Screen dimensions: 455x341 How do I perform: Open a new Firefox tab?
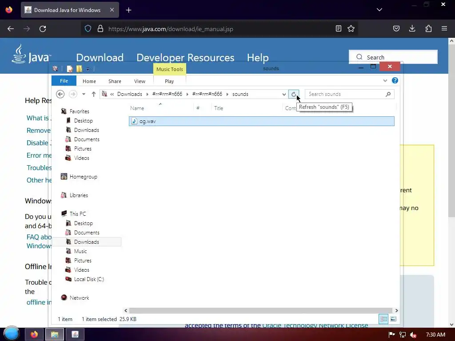tap(128, 10)
